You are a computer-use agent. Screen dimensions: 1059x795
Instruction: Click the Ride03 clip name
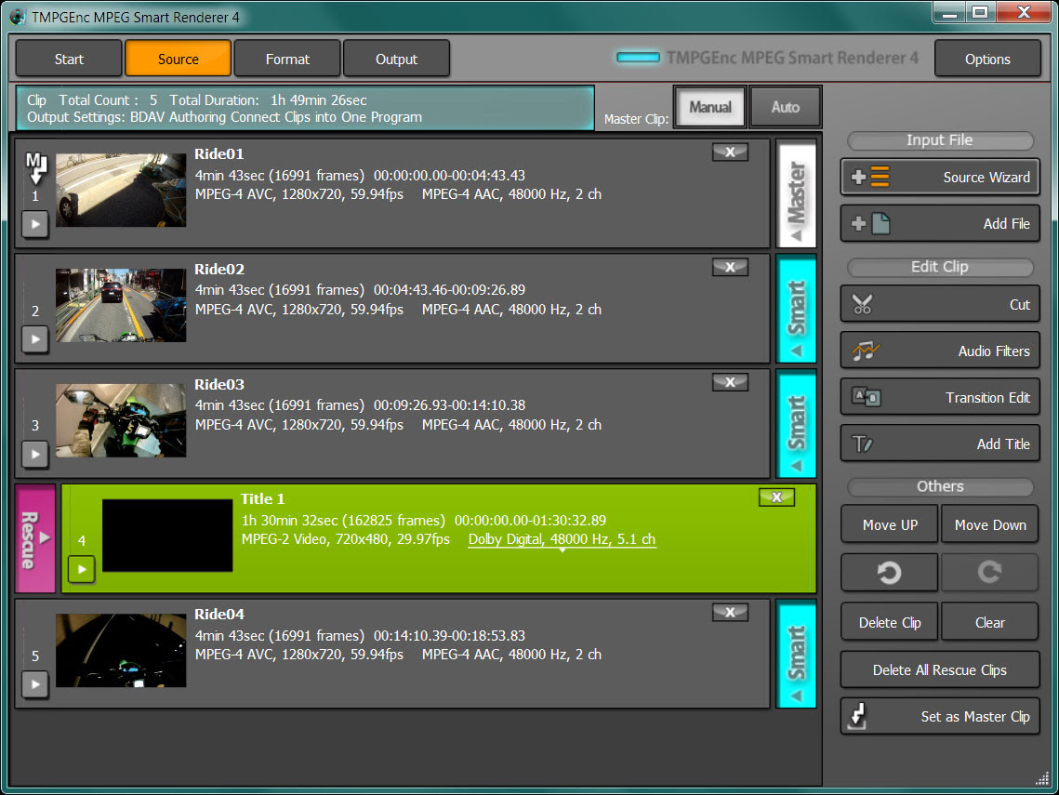tap(218, 384)
